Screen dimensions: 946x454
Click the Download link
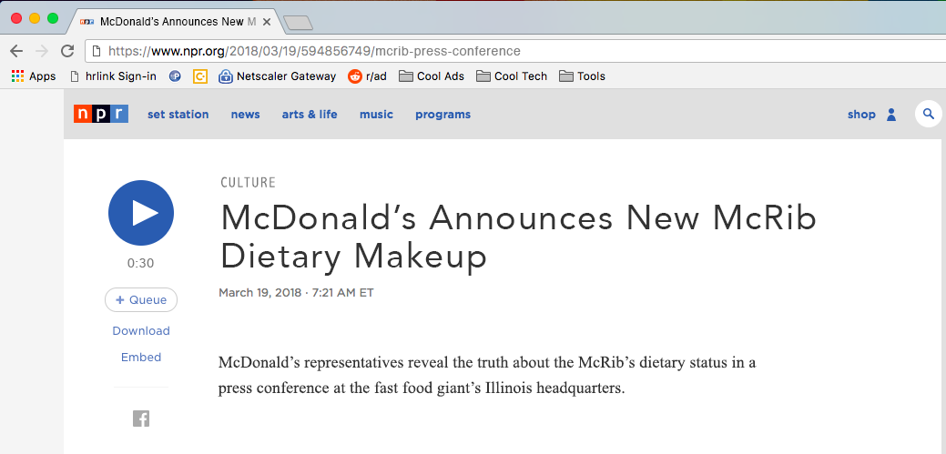click(141, 331)
